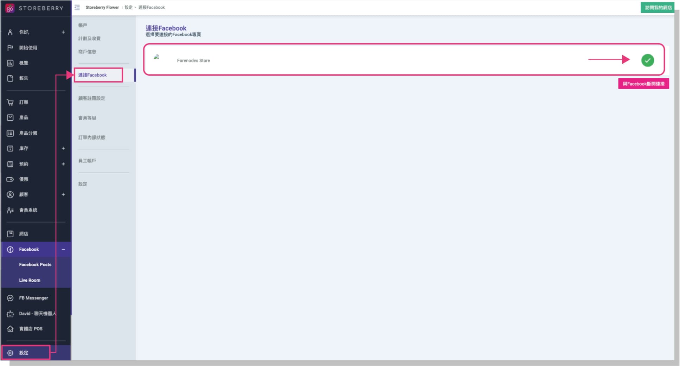Select 連接Facebook in settings menu

[92, 75]
